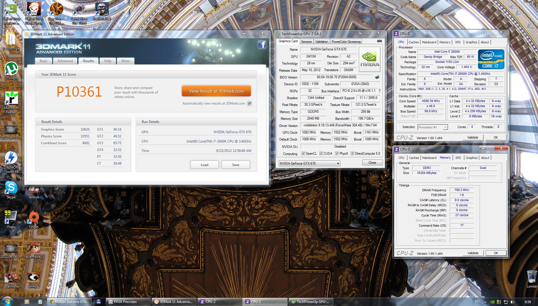
Task: Click the HU language indicator on the taskbar
Action: click(x=477, y=301)
